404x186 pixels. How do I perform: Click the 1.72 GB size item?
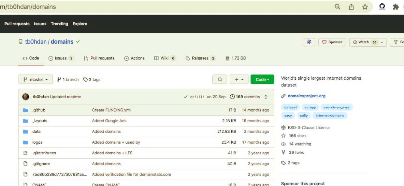coord(236,58)
